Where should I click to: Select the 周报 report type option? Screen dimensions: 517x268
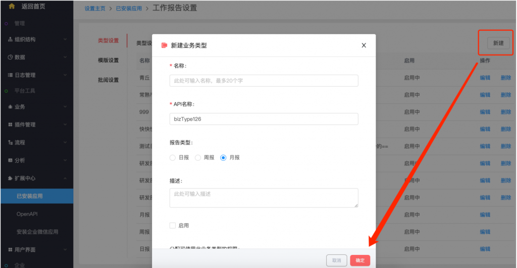click(x=198, y=158)
